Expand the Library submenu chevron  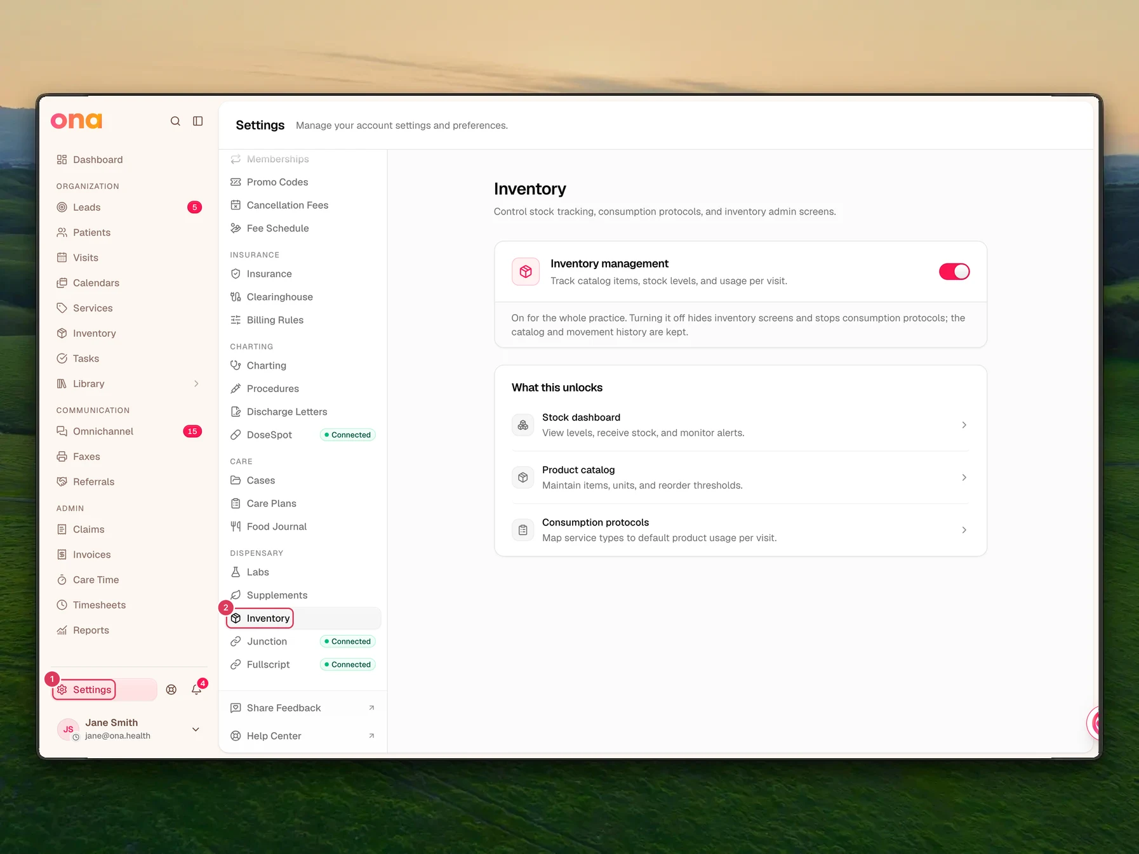196,384
